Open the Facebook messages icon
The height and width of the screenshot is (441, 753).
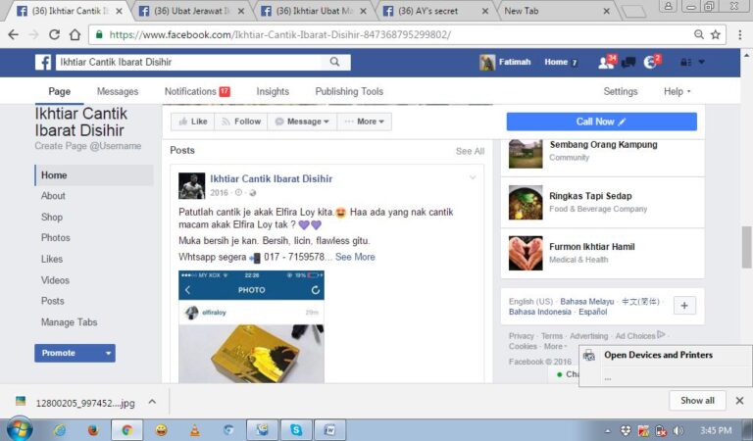(627, 63)
